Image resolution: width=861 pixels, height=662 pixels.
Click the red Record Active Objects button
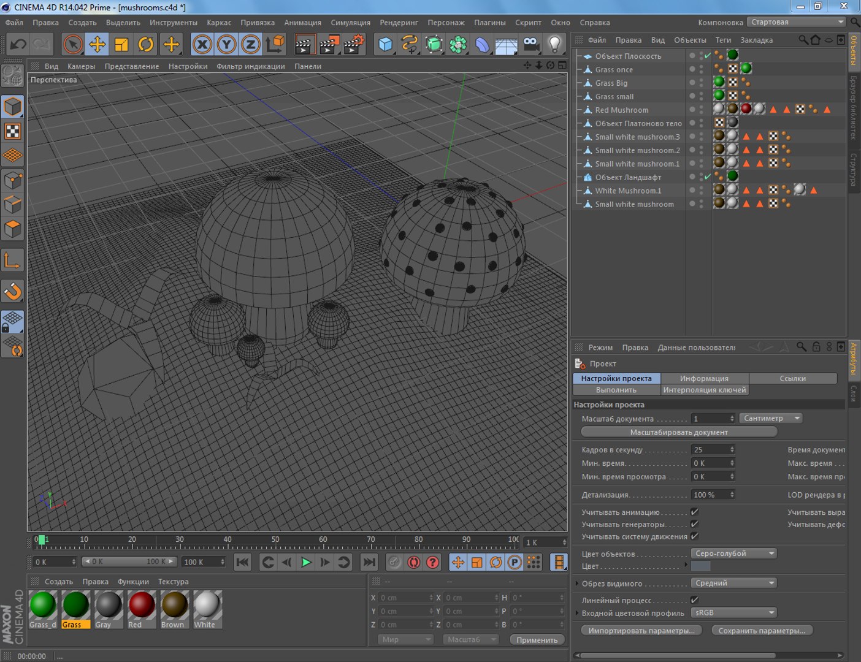395,562
